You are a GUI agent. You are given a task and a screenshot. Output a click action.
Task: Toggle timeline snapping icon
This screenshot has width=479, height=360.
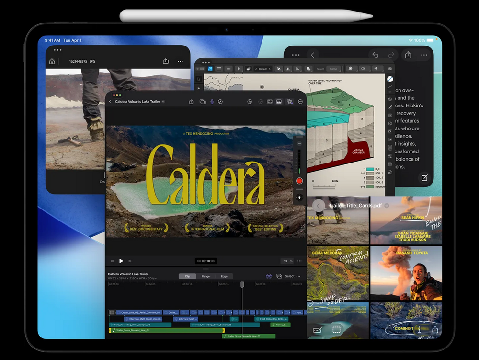pos(269,276)
